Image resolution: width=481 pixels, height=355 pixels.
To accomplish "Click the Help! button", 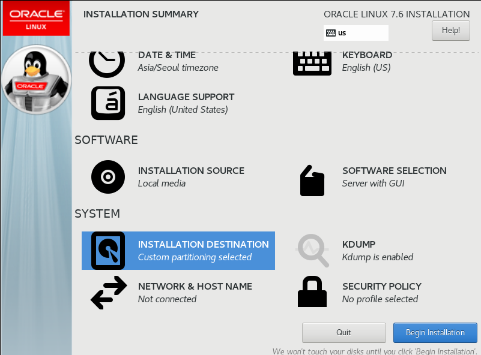I will click(450, 31).
